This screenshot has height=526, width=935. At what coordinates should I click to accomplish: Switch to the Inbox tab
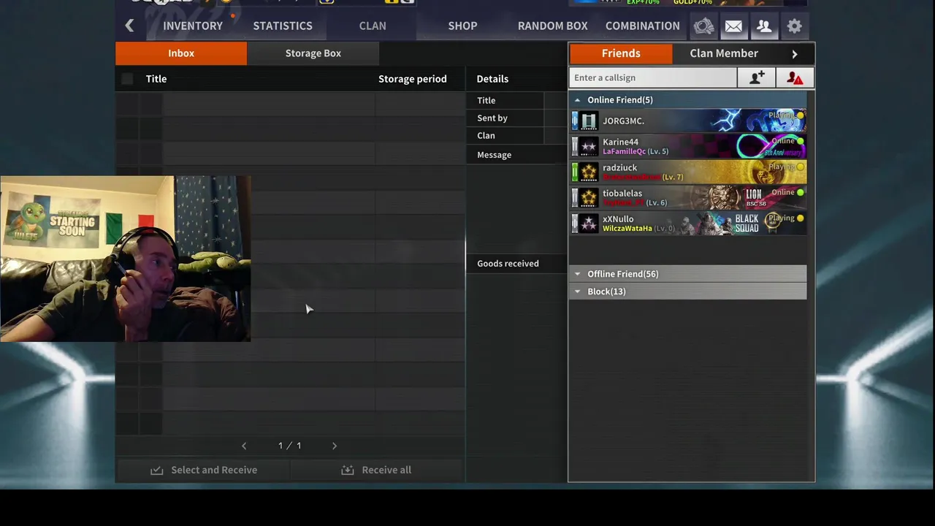[181, 53]
